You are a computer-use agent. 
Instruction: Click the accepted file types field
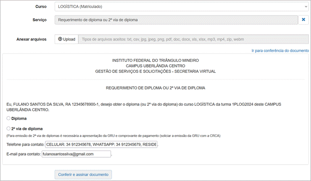193,39
